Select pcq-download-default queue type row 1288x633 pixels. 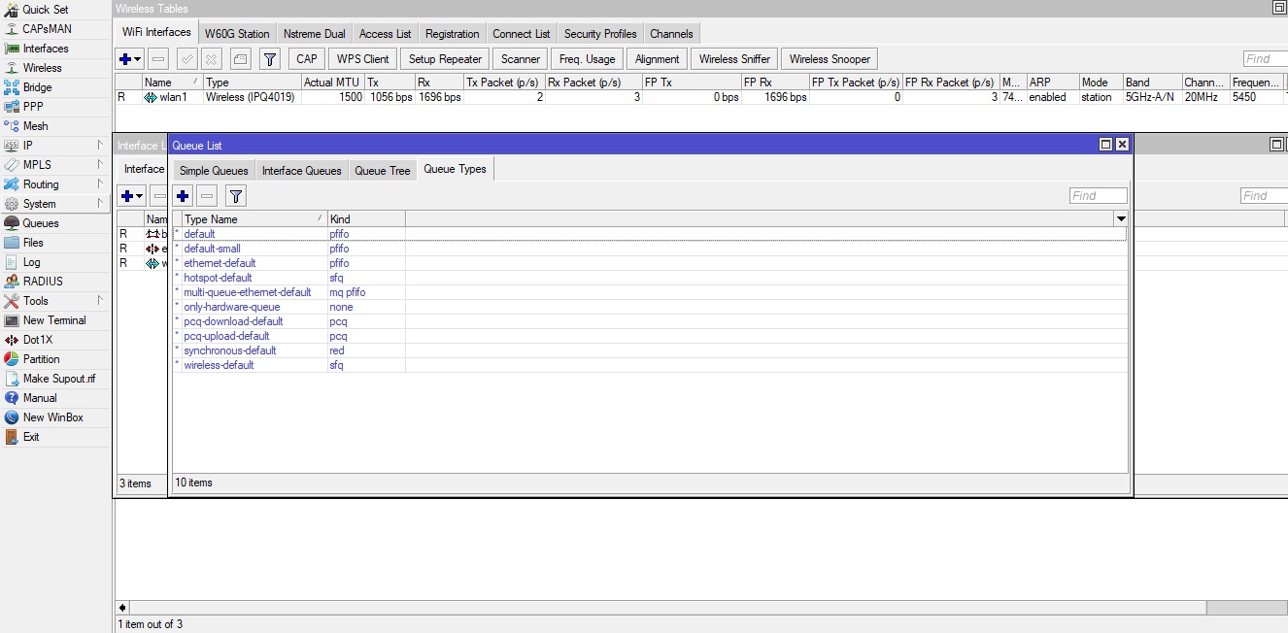pyautogui.click(x=649, y=321)
